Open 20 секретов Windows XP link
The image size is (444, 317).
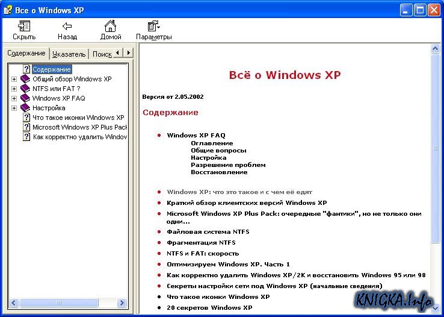coord(209,307)
